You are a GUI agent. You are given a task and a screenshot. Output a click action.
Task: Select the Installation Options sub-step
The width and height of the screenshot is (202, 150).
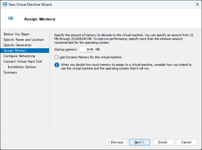point(22,67)
